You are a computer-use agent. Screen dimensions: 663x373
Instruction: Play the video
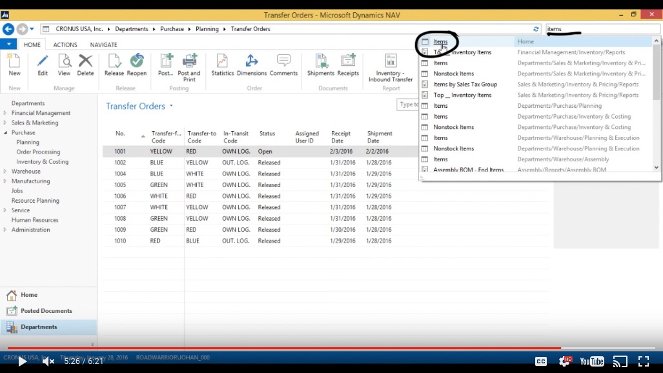click(22, 361)
